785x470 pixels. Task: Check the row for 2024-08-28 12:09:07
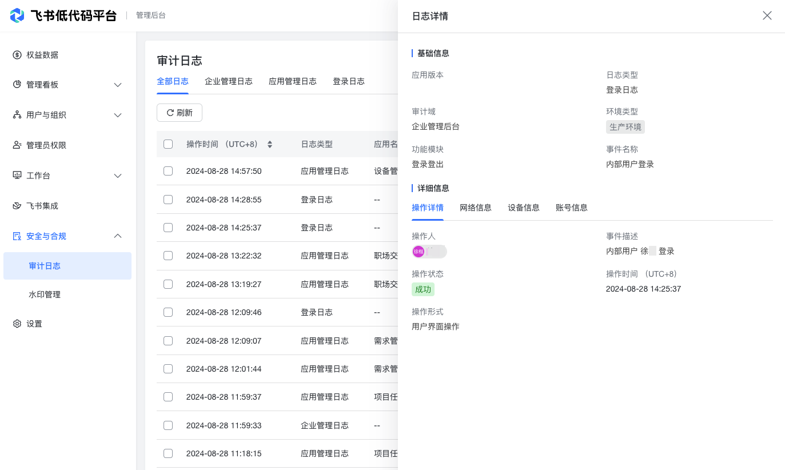click(168, 341)
